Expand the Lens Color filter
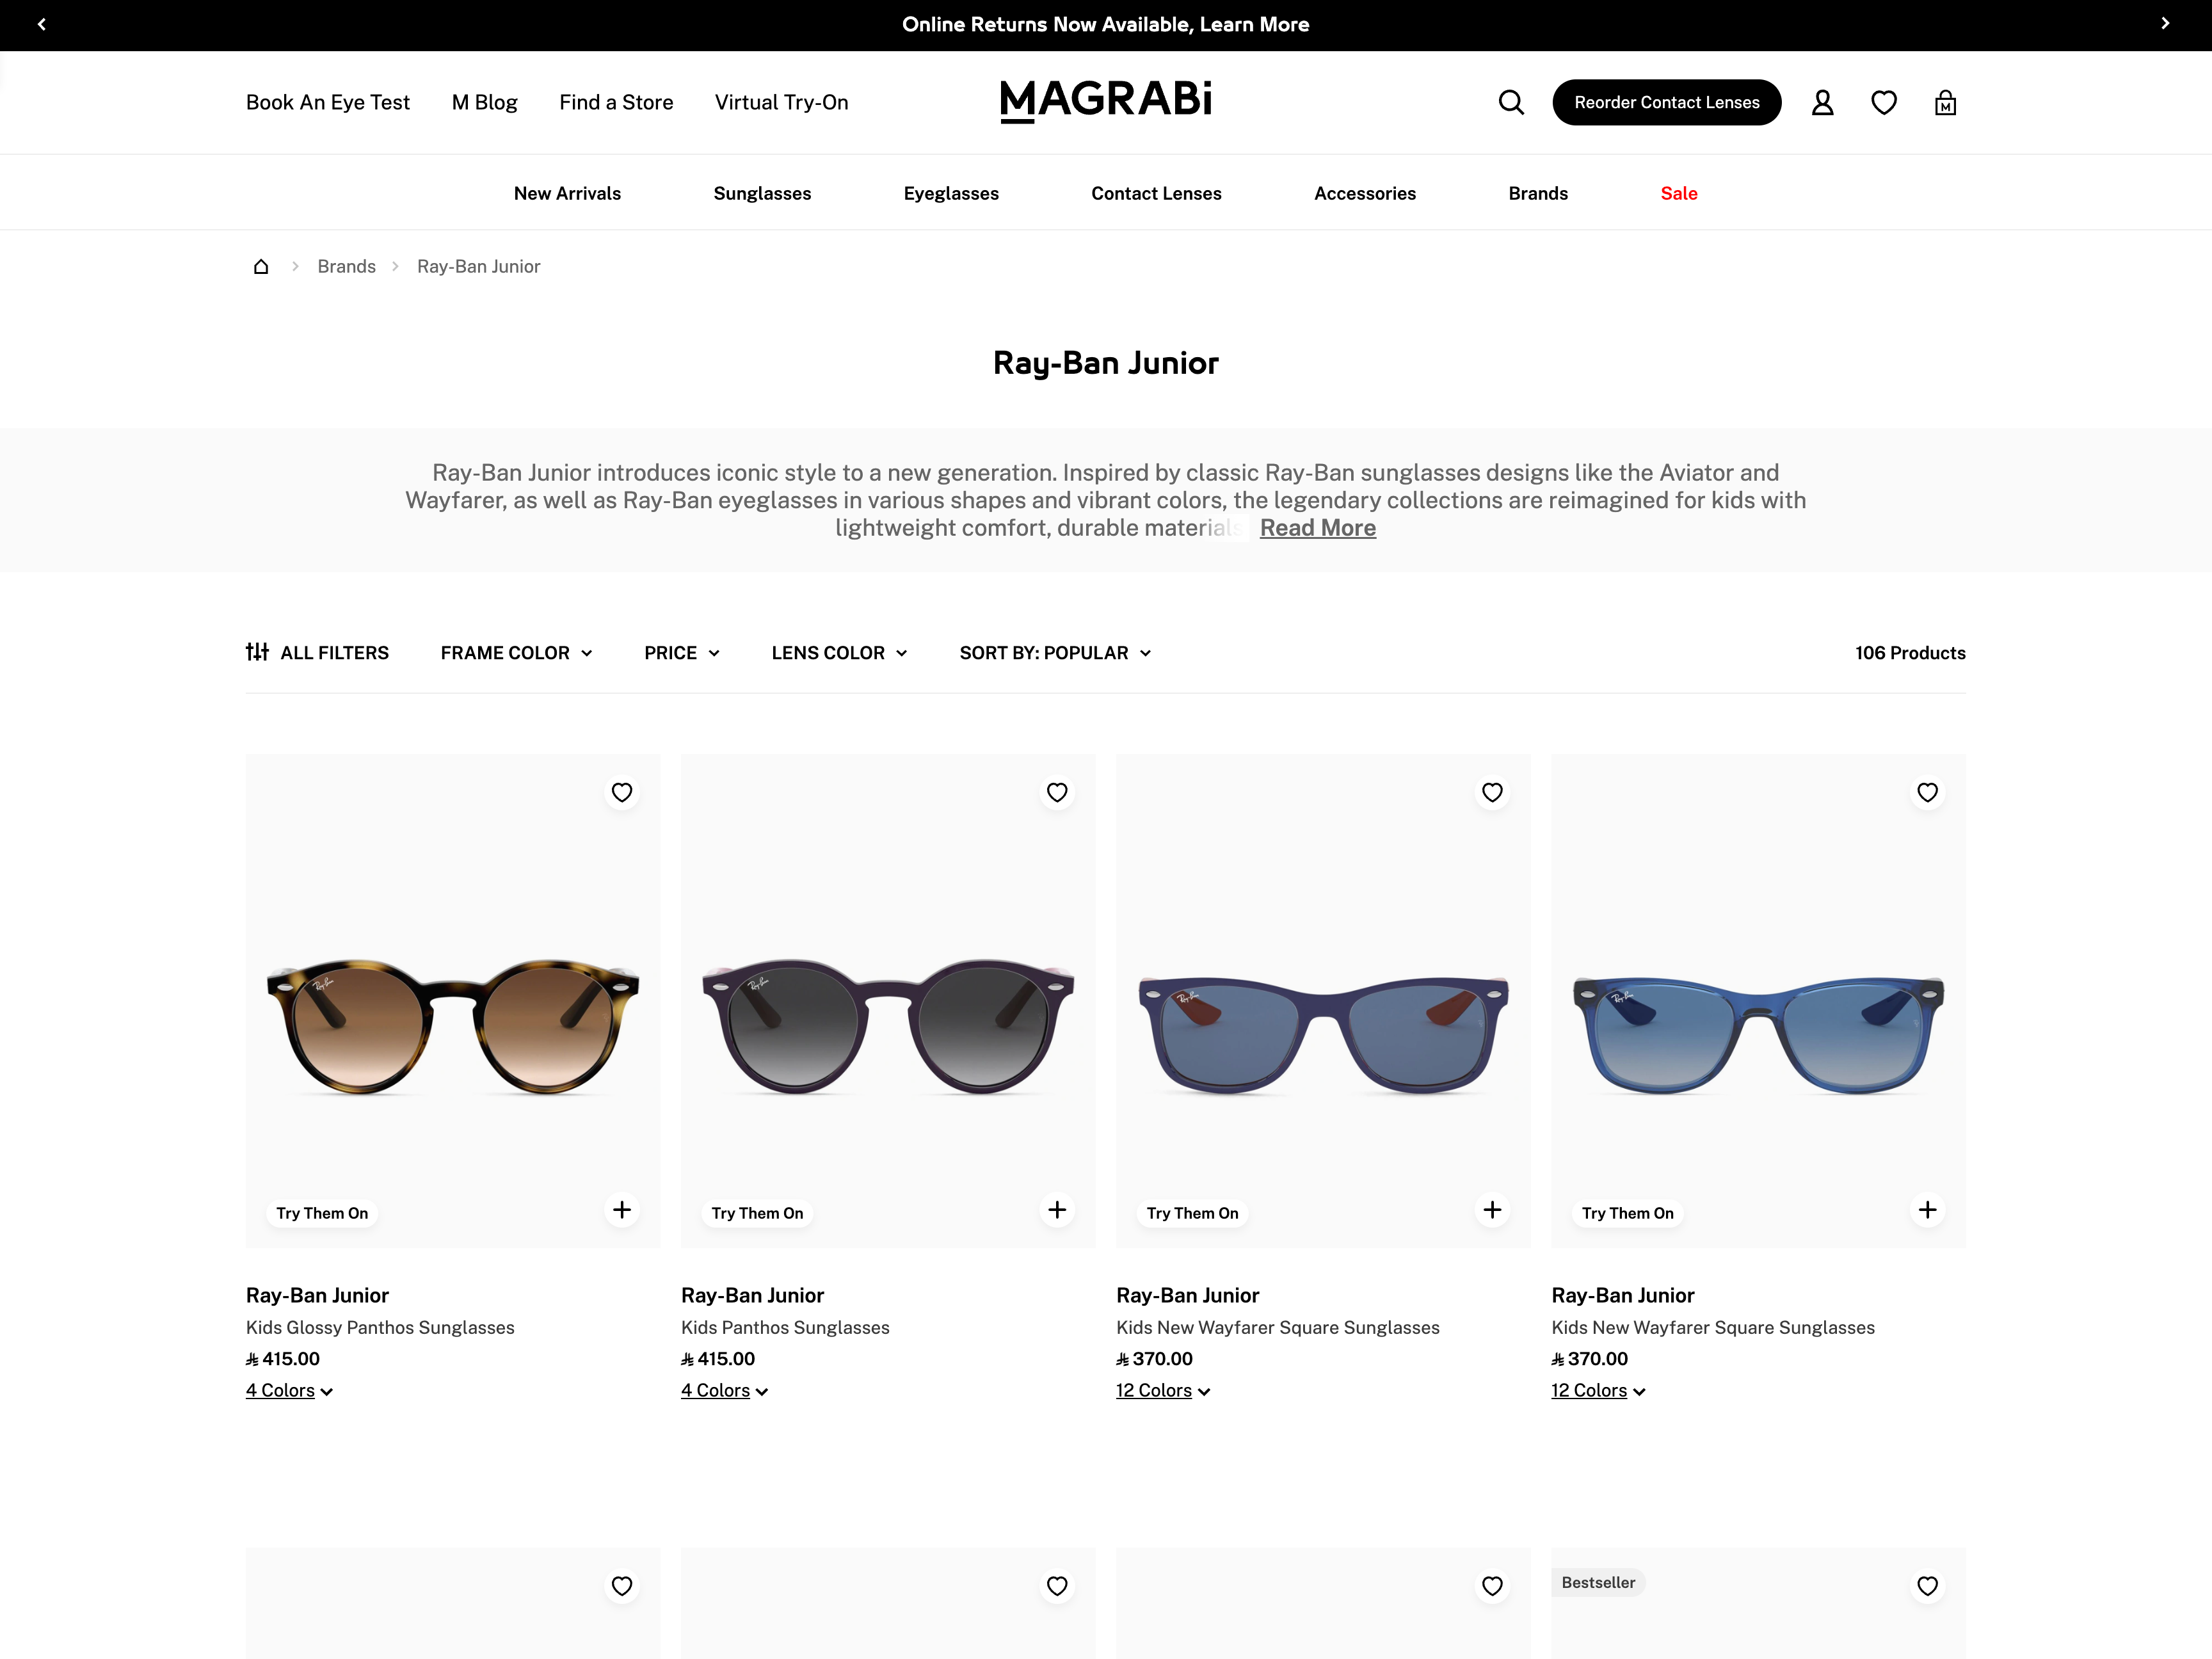 839,653
